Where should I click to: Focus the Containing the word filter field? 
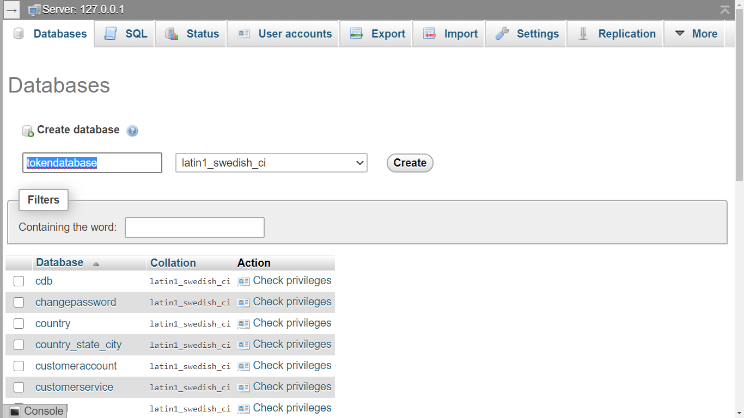pos(194,228)
